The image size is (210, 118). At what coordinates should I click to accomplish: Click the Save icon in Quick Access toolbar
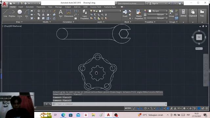pos(18,3)
